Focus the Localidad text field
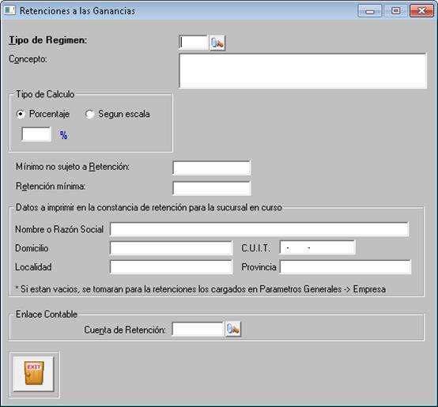438x407 pixels. tap(171, 267)
